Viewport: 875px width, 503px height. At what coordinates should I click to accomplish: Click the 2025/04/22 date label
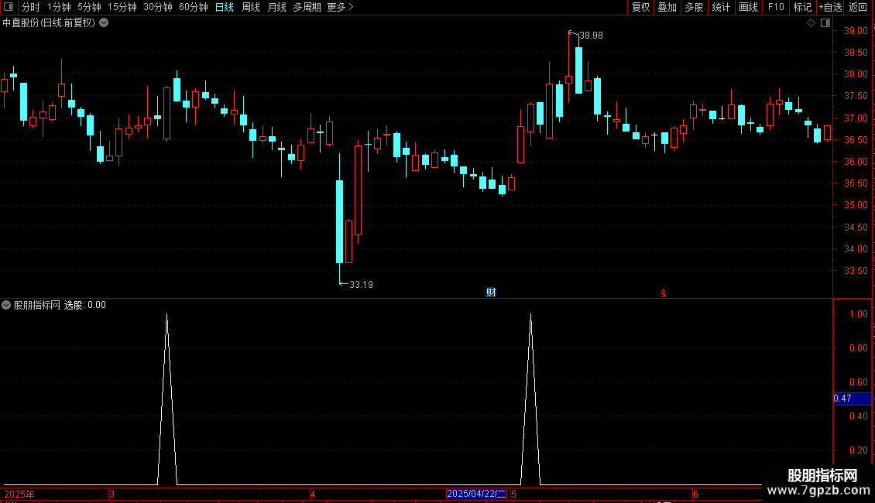pyautogui.click(x=476, y=494)
